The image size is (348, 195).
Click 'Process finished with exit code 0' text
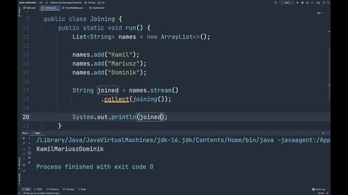tap(95, 167)
